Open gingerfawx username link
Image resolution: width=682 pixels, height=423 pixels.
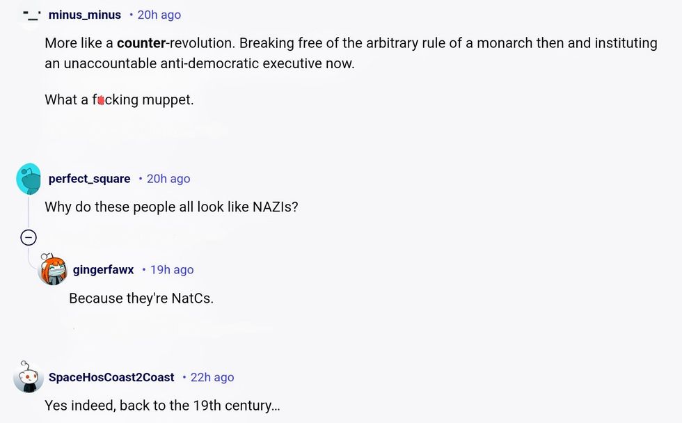tap(103, 270)
